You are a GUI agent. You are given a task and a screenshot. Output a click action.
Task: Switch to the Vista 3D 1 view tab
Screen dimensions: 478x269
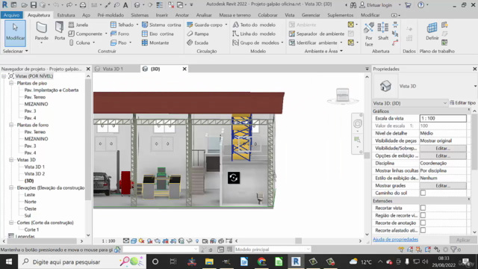click(113, 69)
